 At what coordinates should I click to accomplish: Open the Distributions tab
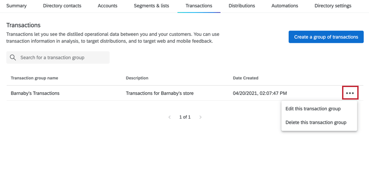242,6
